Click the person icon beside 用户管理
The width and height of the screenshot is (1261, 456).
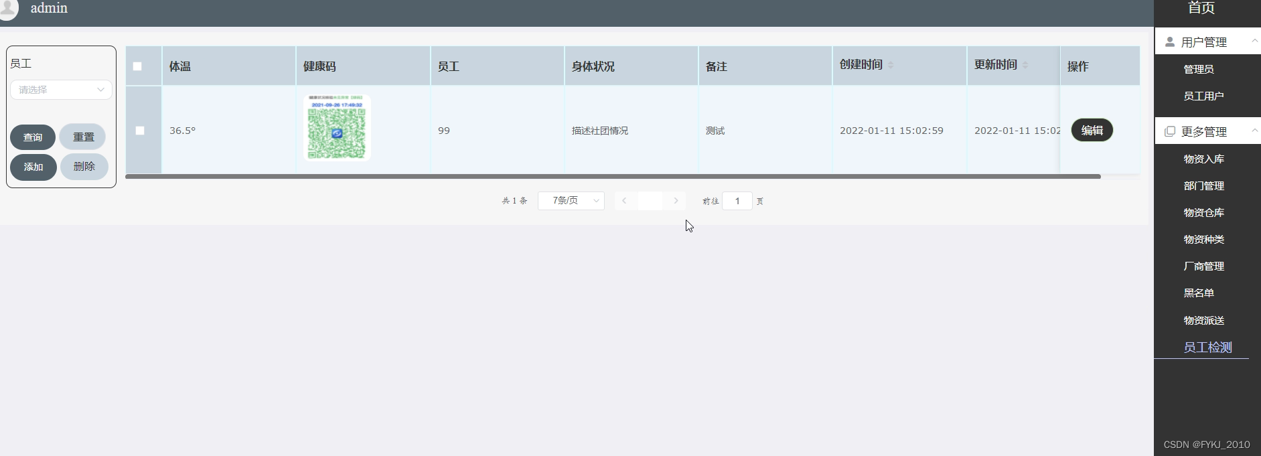(1170, 42)
